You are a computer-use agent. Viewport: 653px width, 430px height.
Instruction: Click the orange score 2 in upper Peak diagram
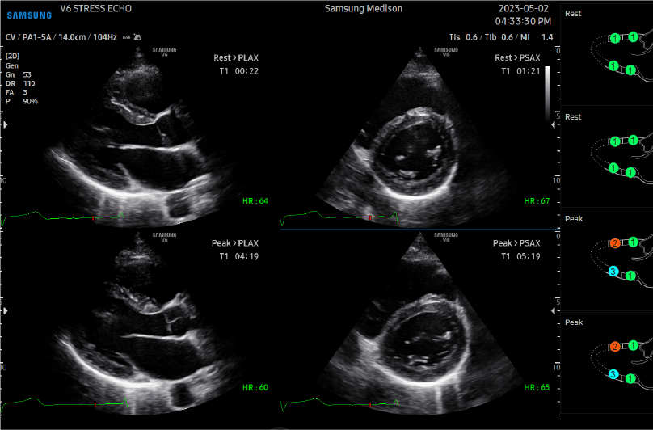coord(615,243)
